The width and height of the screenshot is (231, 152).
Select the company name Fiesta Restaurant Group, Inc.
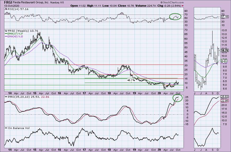[x=31, y=2]
